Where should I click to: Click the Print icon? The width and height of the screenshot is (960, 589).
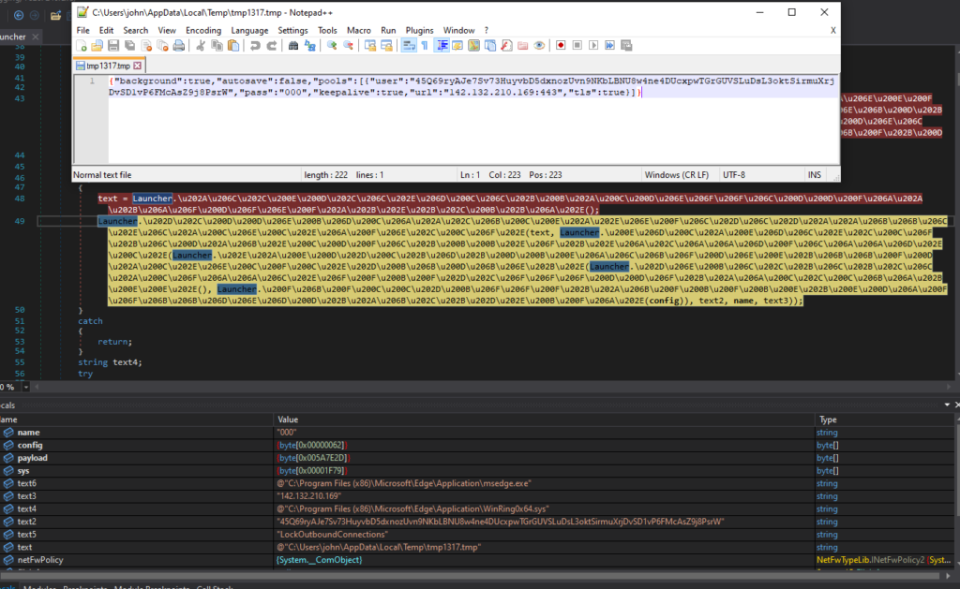(179, 46)
